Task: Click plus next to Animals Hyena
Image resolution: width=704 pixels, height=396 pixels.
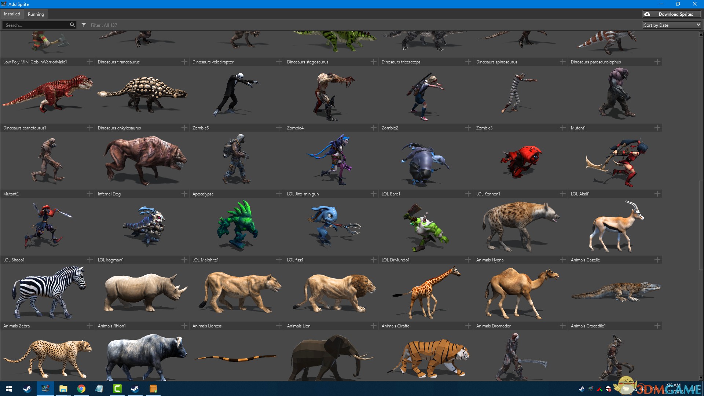Action: pos(563,260)
